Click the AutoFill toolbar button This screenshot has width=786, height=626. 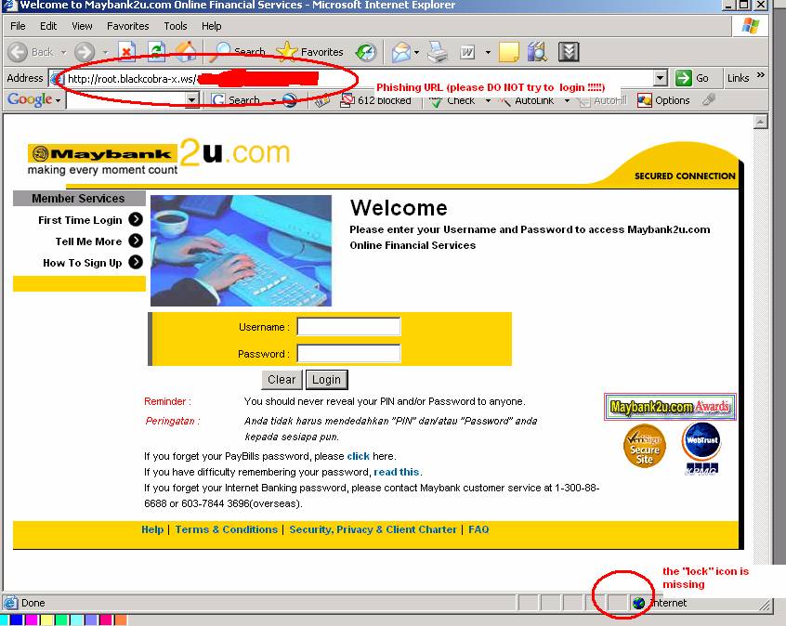click(x=601, y=100)
